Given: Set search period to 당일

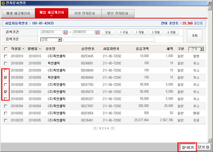Looking at the screenshot, I should [x=108, y=32].
